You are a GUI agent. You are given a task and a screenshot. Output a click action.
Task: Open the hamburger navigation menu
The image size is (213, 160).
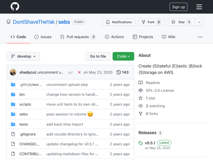pyautogui.click(x=199, y=7)
